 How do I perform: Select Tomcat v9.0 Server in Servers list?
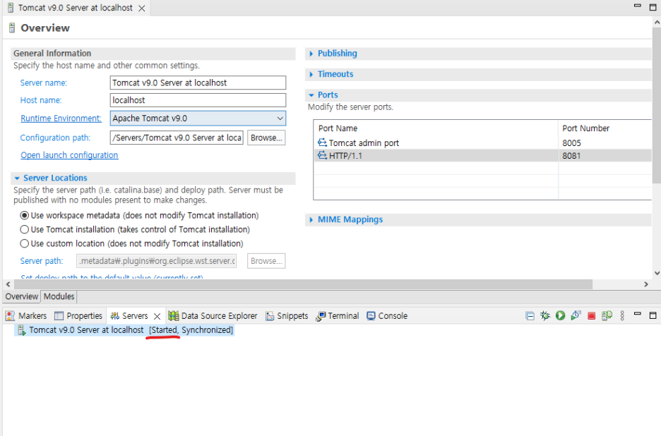pyautogui.click(x=124, y=330)
